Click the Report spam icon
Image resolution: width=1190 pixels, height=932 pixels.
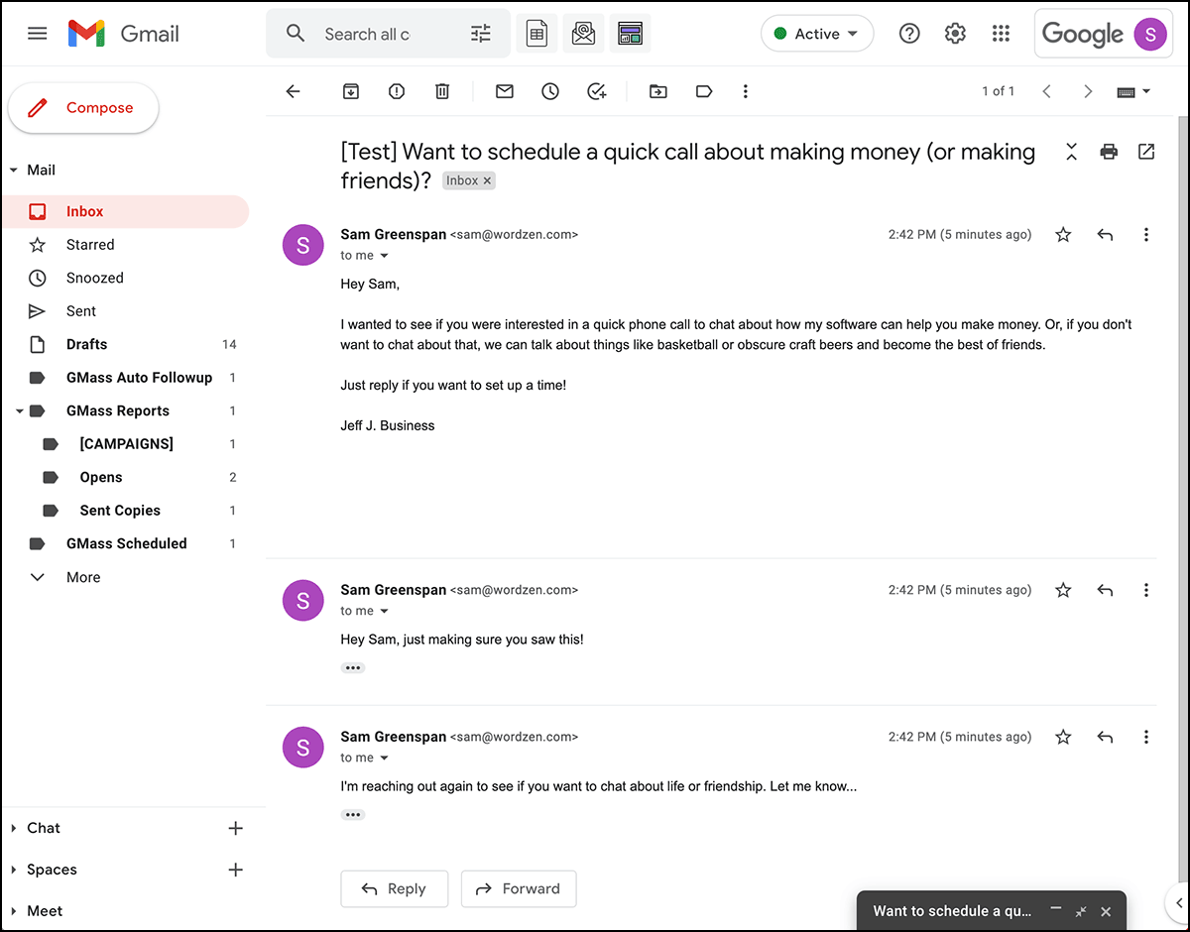(397, 91)
